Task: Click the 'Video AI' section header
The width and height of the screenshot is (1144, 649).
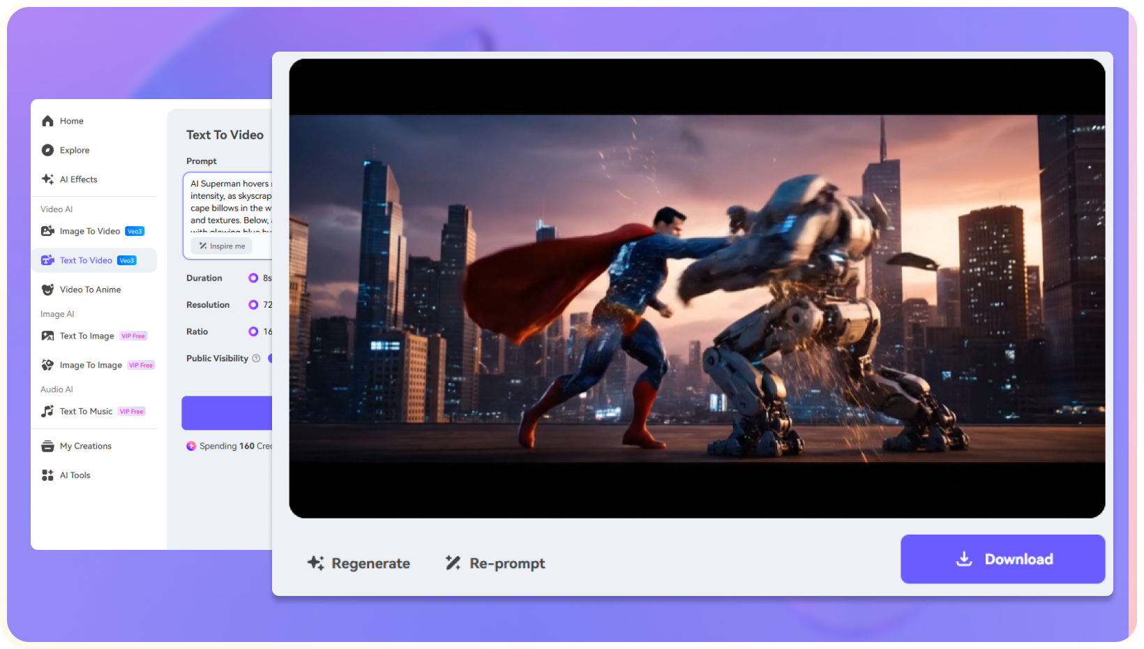Action: [57, 209]
